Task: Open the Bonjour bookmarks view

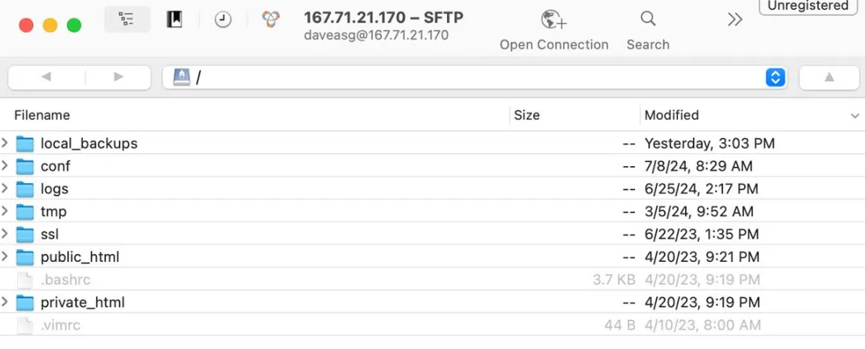Action: (271, 21)
